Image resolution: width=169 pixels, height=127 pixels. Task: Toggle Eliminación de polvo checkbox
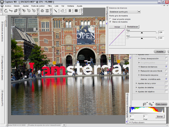pyautogui.click(x=166, y=75)
